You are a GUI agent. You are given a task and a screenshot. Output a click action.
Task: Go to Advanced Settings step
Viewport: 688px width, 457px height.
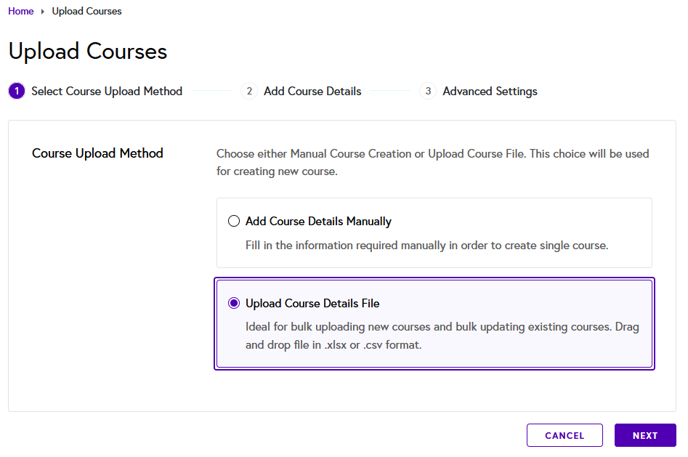click(x=490, y=92)
